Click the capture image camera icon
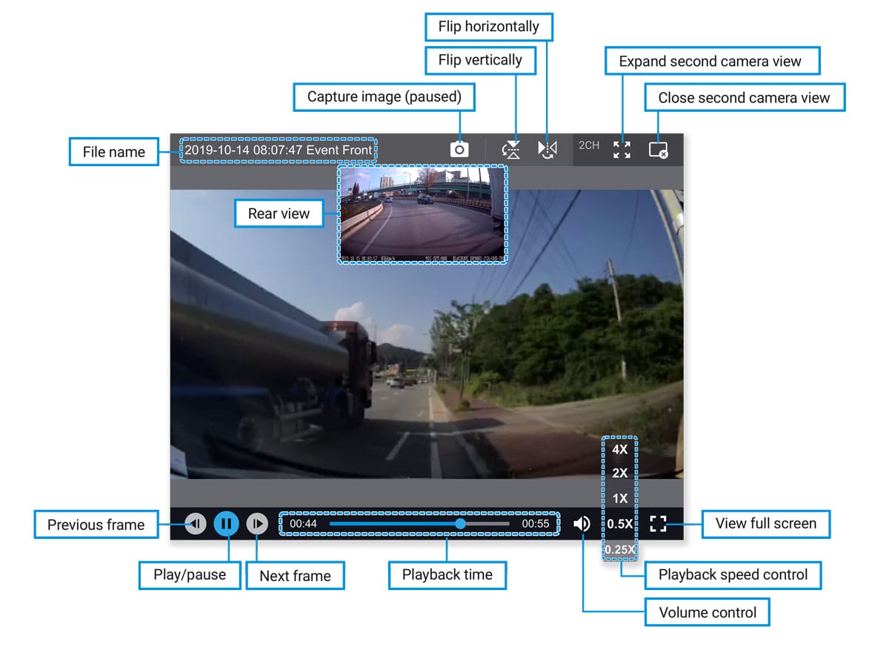889x659 pixels. point(459,149)
